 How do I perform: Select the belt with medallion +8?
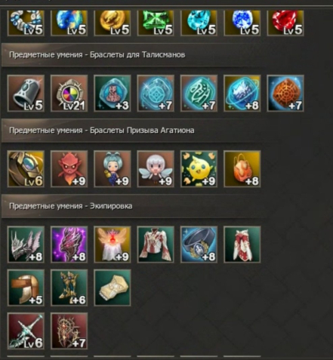(x=199, y=245)
